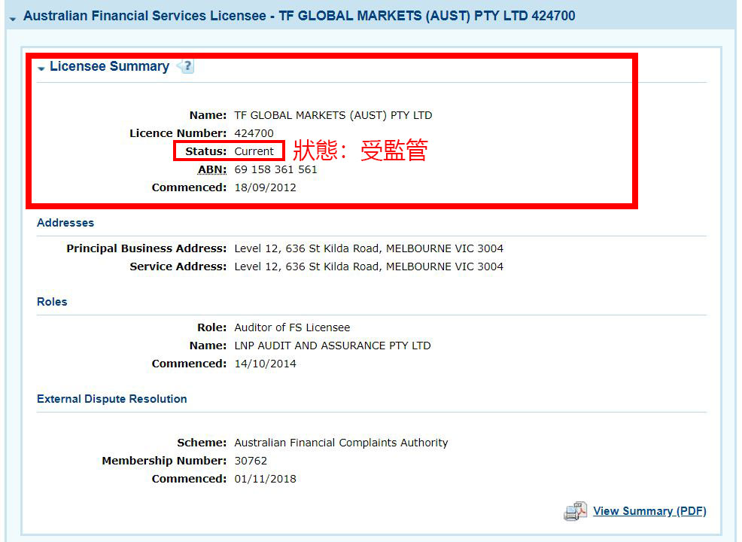Screen dimensions: 742x542
Task: Open the View Summary (PDF) link
Action: (x=649, y=511)
